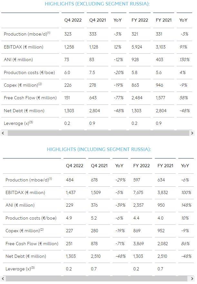Select the Highlights (Excluding Segment Russia) heading
197x284 pixels.
point(97,4)
